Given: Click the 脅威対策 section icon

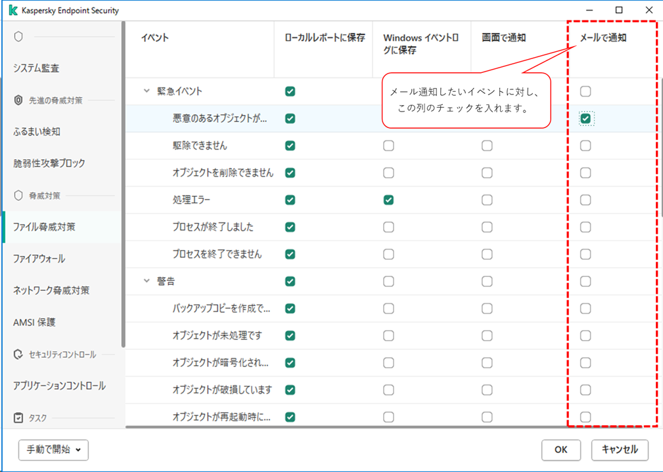Looking at the screenshot, I should coord(18,195).
